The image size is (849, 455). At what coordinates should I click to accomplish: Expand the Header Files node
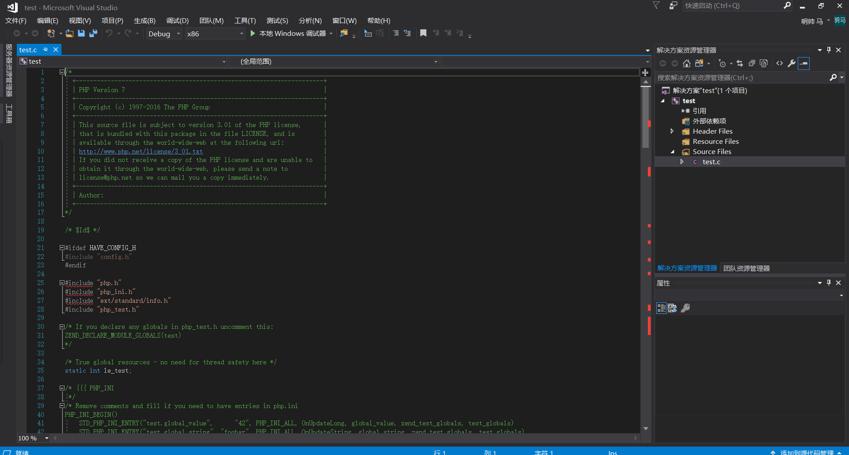click(x=672, y=131)
